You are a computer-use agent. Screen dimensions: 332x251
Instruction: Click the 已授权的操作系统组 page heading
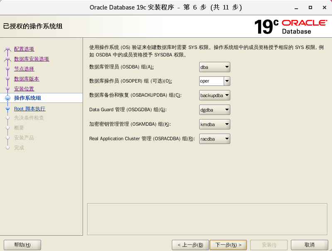click(x=33, y=26)
